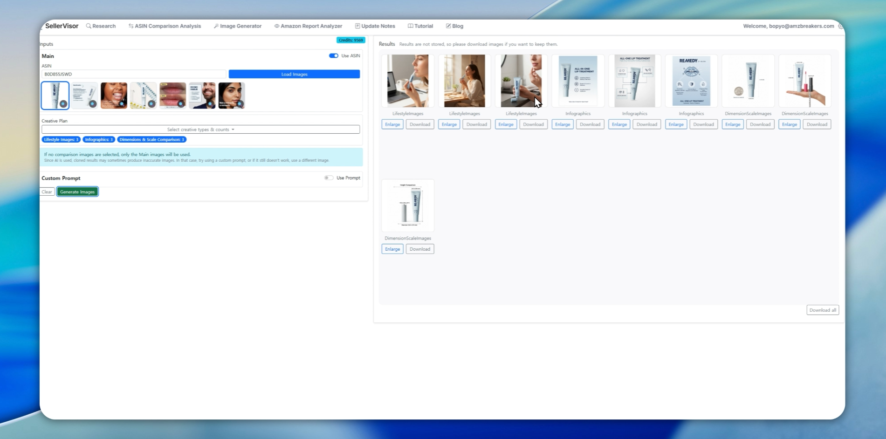Enlarge the first LifestyleImages result

(x=392, y=124)
